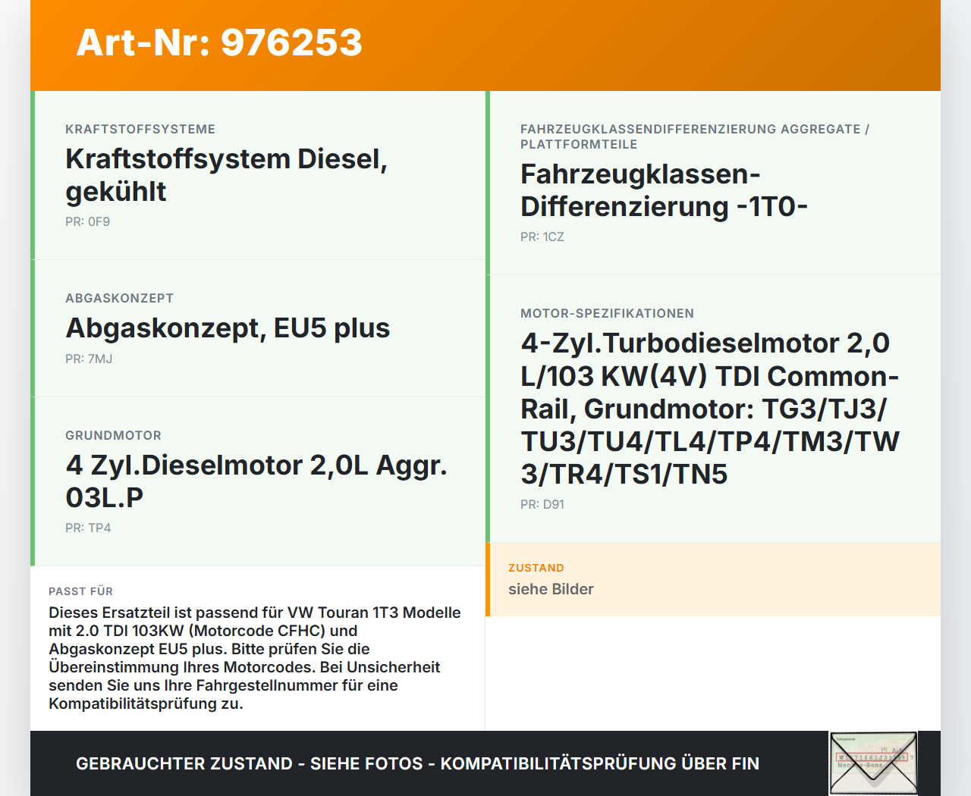
Task: Click the 'GEBRAUCHTER ZUSTAND - SIEHE FOTOS' footer text
Action: click(x=417, y=763)
